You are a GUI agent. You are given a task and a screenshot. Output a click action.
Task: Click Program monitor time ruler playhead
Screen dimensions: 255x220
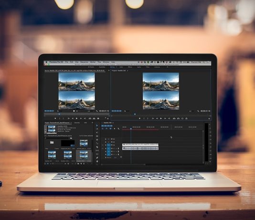pyautogui.click(x=135, y=114)
